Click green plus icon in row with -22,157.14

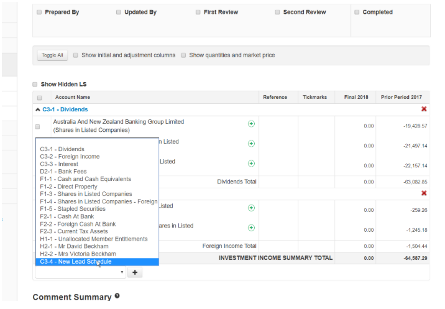[x=251, y=164]
